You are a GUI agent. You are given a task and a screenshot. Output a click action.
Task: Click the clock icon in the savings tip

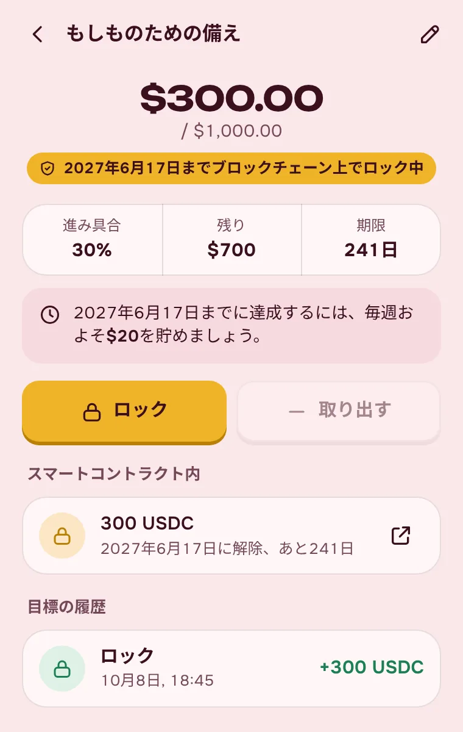(x=50, y=315)
